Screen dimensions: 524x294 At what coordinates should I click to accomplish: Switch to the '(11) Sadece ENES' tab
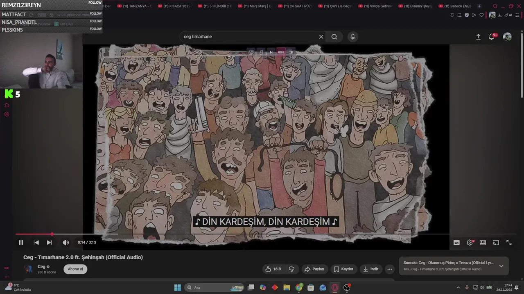(x=455, y=6)
